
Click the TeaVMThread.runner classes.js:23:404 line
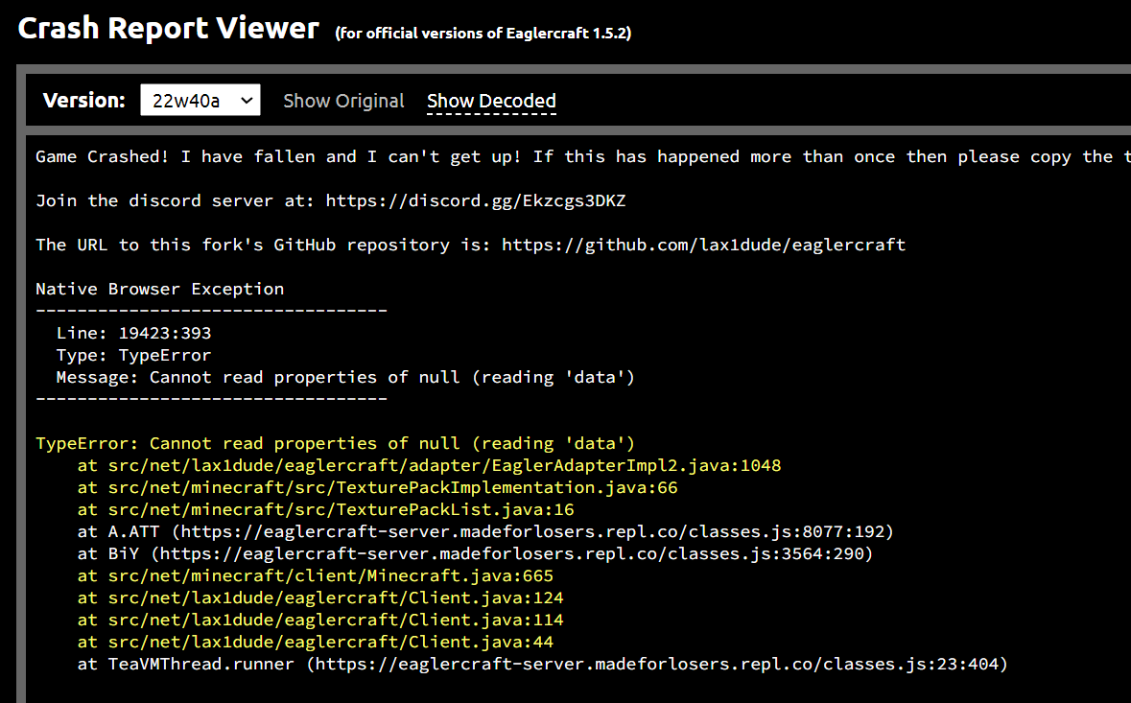542,665
